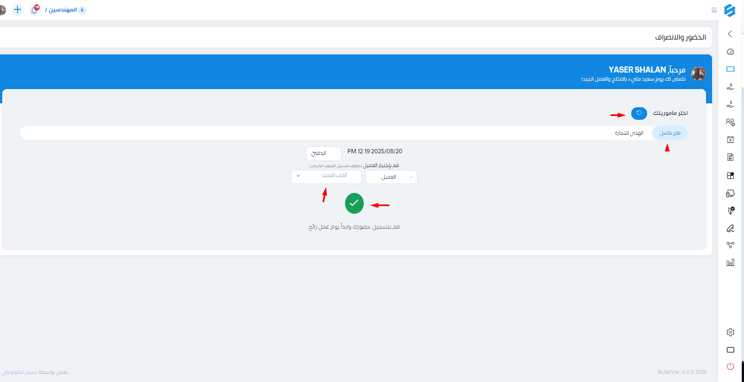Open the أكتب للبحث client search combo box
Viewport: 744px width, 382px height.
pyautogui.click(x=326, y=176)
